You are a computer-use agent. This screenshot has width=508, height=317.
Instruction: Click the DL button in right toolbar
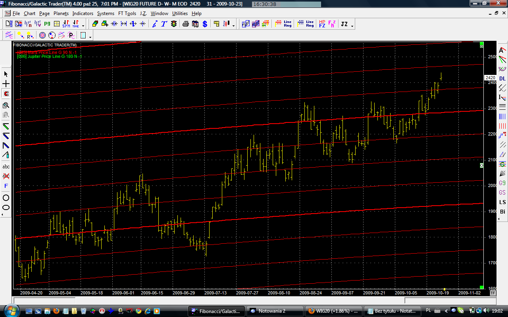pos(502,78)
